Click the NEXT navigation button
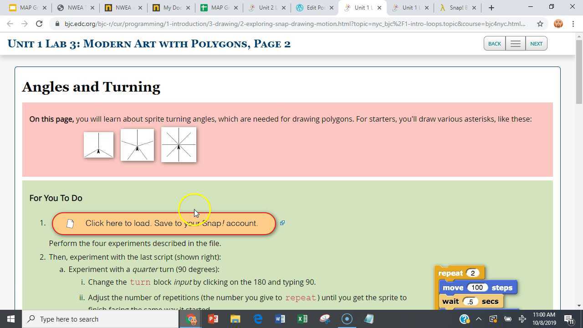 536,43
